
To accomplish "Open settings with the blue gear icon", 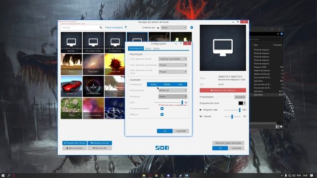I will (192, 28).
